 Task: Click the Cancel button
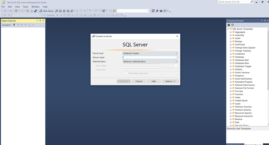point(139,81)
